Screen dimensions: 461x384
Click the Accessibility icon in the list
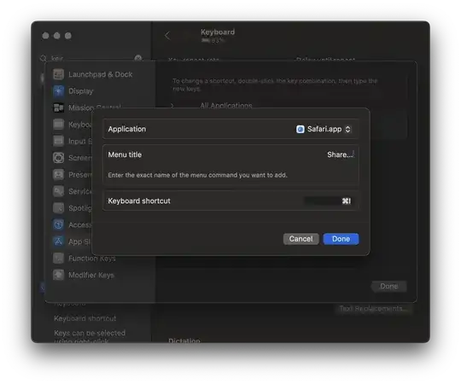pyautogui.click(x=59, y=224)
